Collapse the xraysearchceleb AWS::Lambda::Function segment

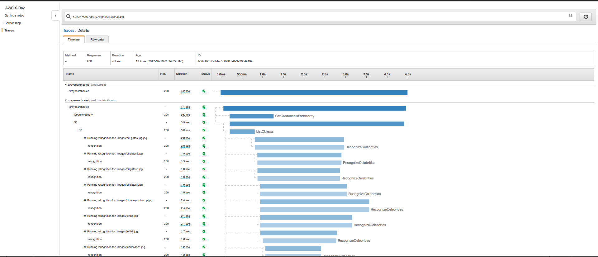(x=66, y=100)
